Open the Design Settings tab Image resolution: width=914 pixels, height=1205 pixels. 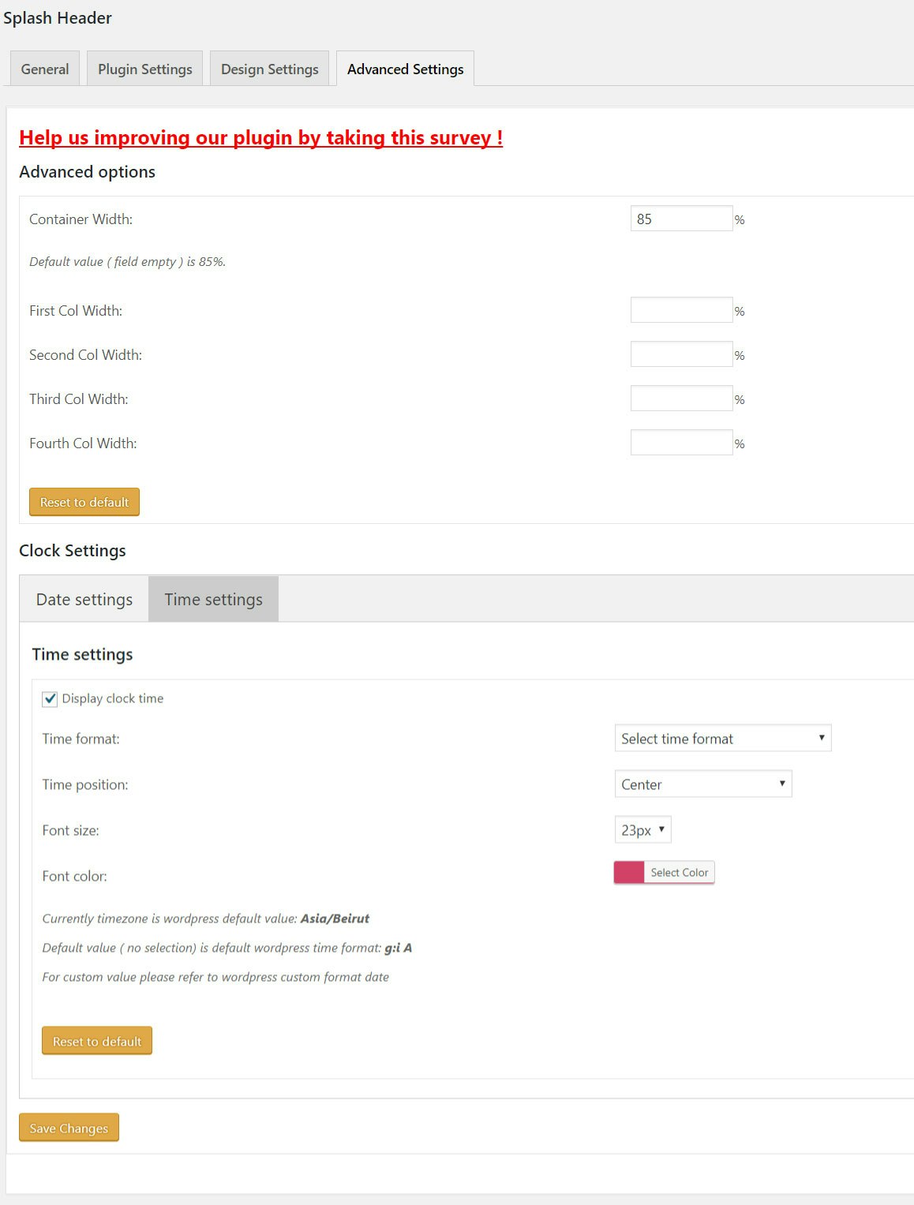coord(269,69)
